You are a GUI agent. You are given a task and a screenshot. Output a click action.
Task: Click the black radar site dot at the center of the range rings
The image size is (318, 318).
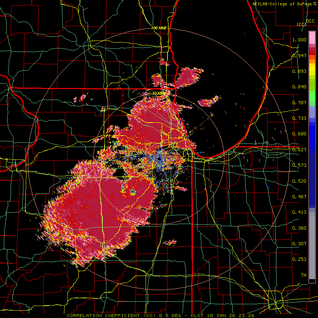pos(159,159)
